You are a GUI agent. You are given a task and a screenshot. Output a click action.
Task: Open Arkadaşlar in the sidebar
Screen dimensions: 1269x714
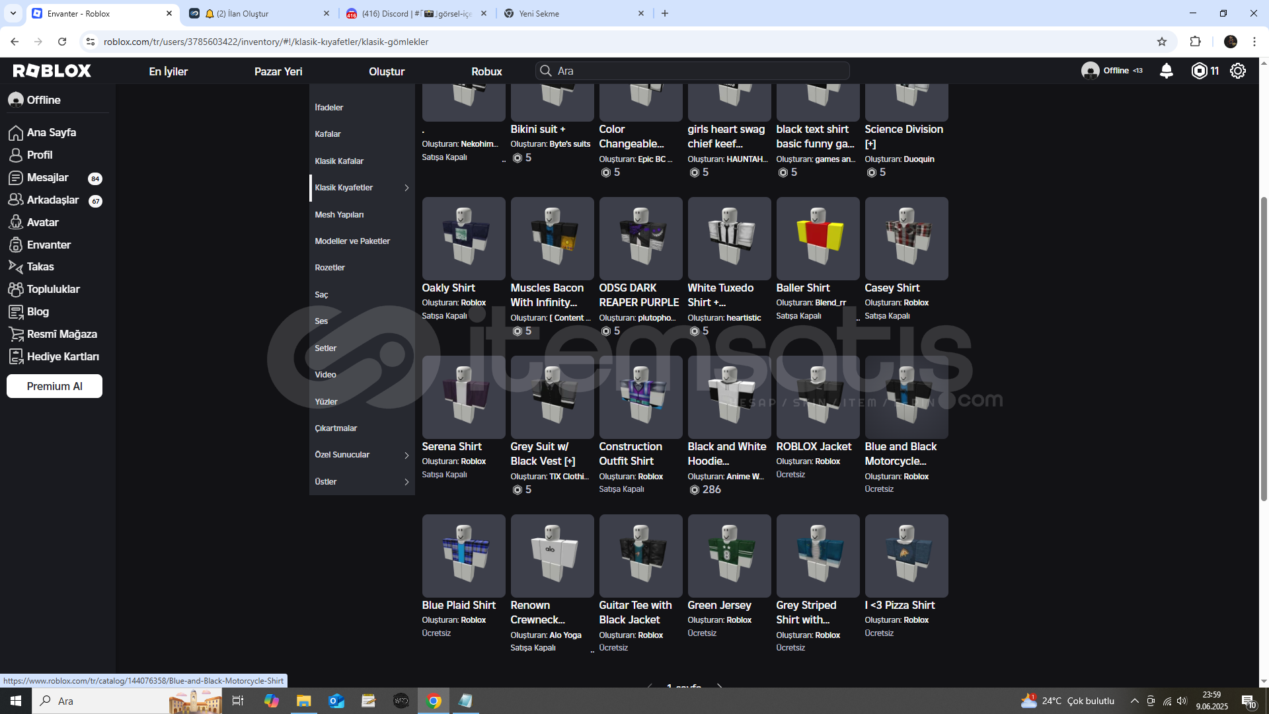point(53,200)
